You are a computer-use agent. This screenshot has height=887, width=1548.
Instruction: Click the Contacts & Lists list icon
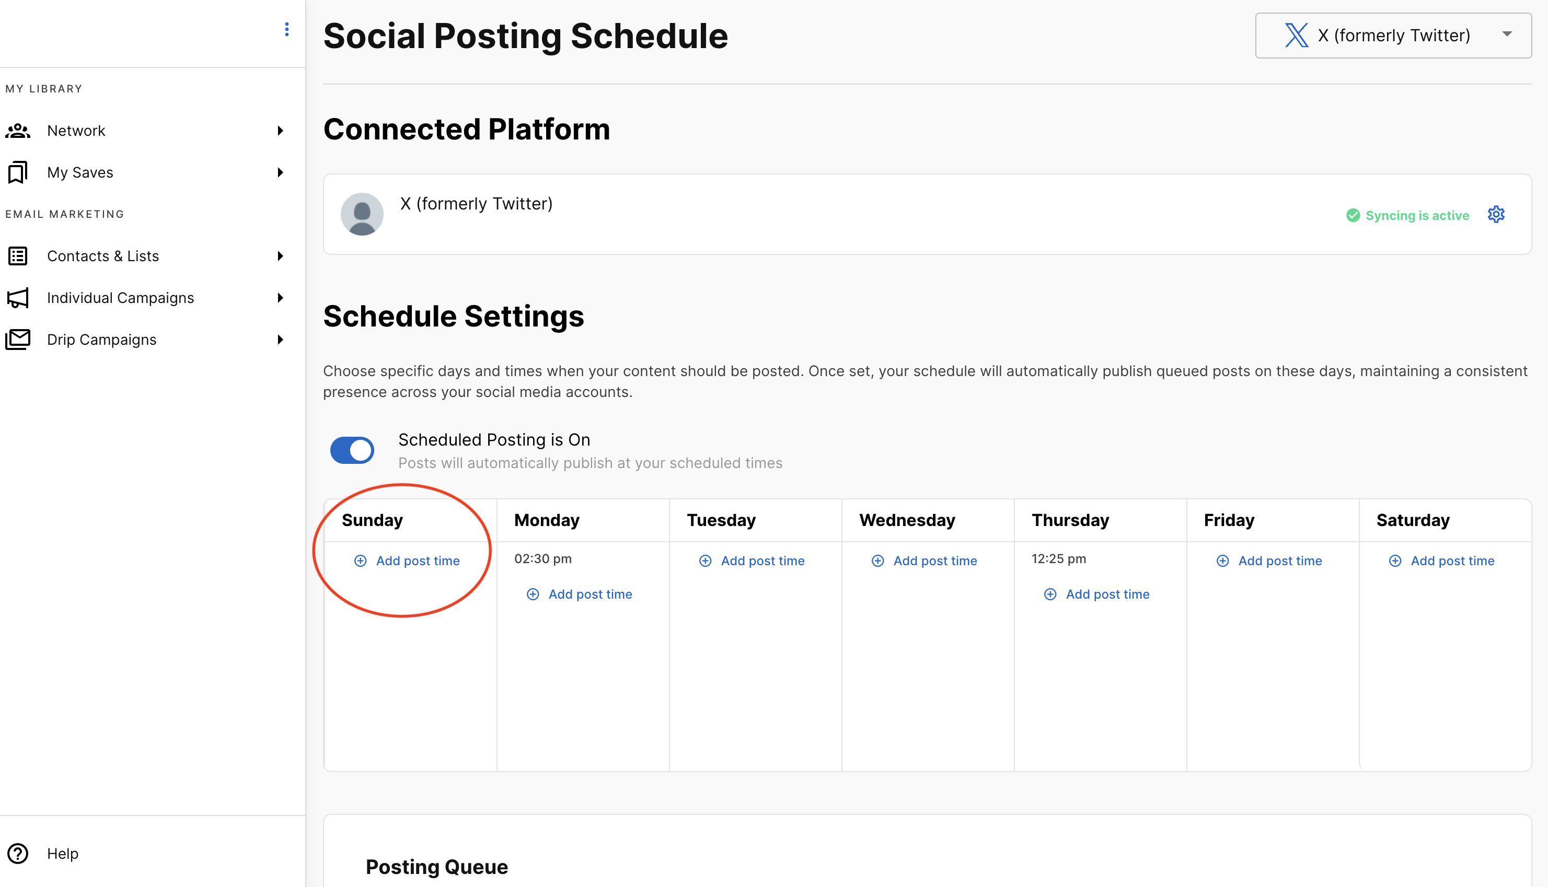[18, 256]
